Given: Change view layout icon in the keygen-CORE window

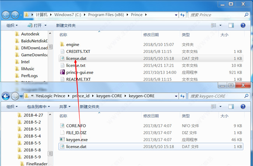Looking at the screenshot, I should click(x=213, y=107).
